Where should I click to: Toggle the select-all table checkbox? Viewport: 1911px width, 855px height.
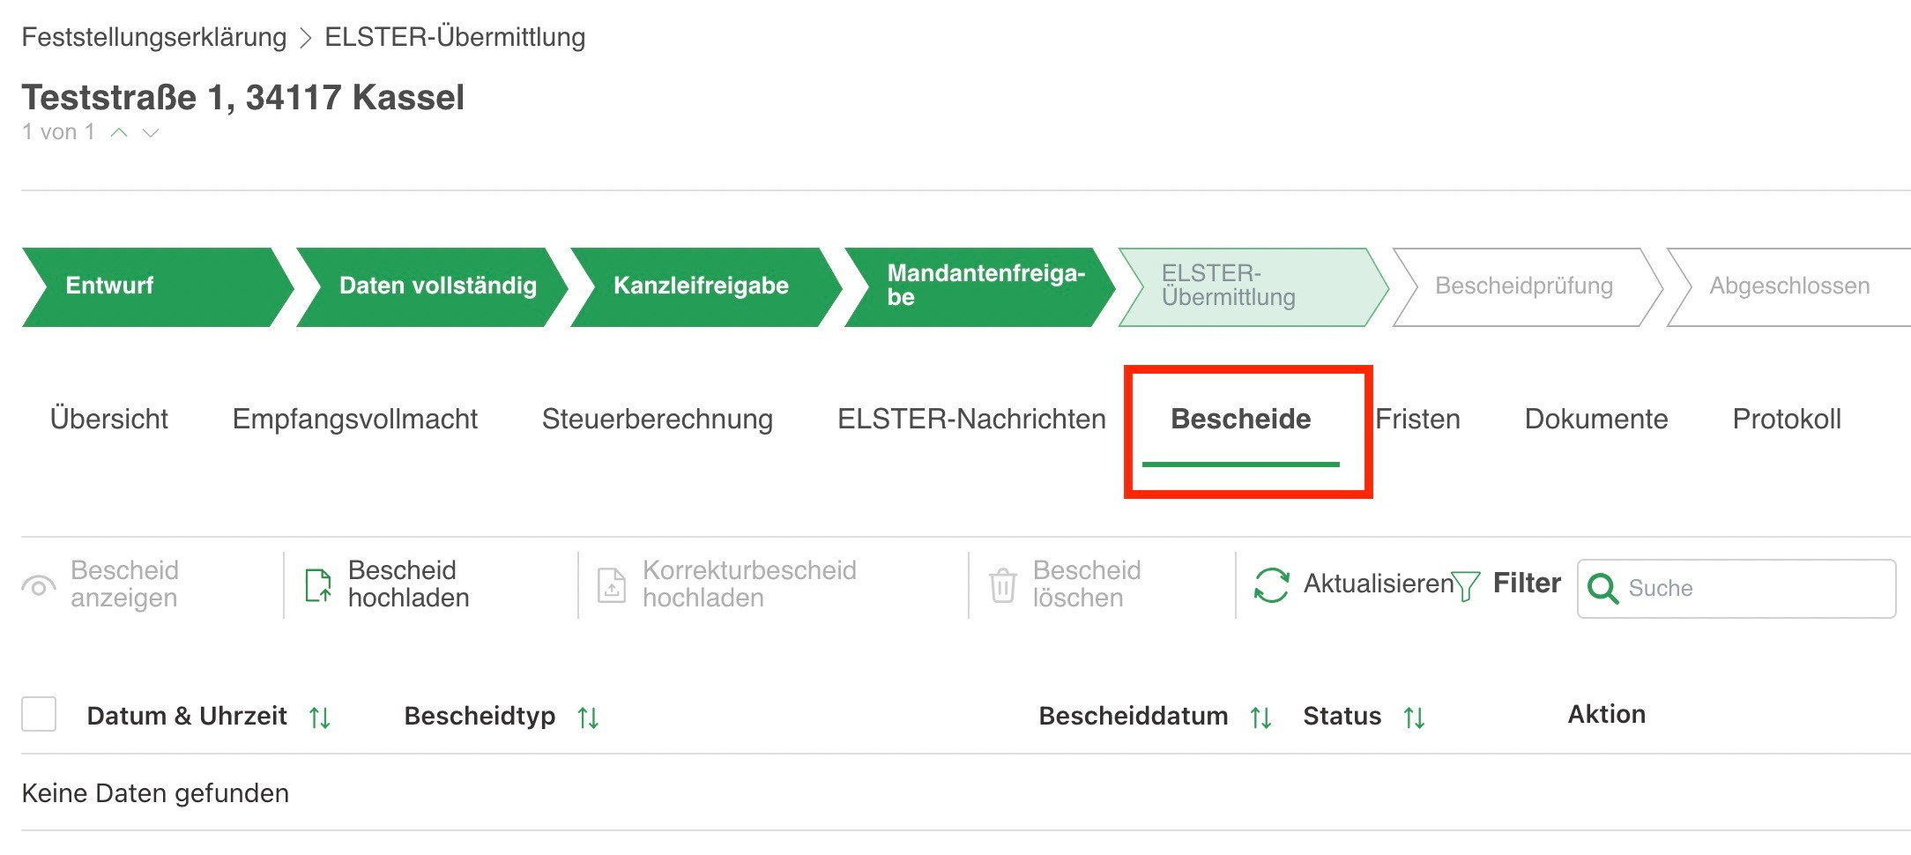coord(39,714)
